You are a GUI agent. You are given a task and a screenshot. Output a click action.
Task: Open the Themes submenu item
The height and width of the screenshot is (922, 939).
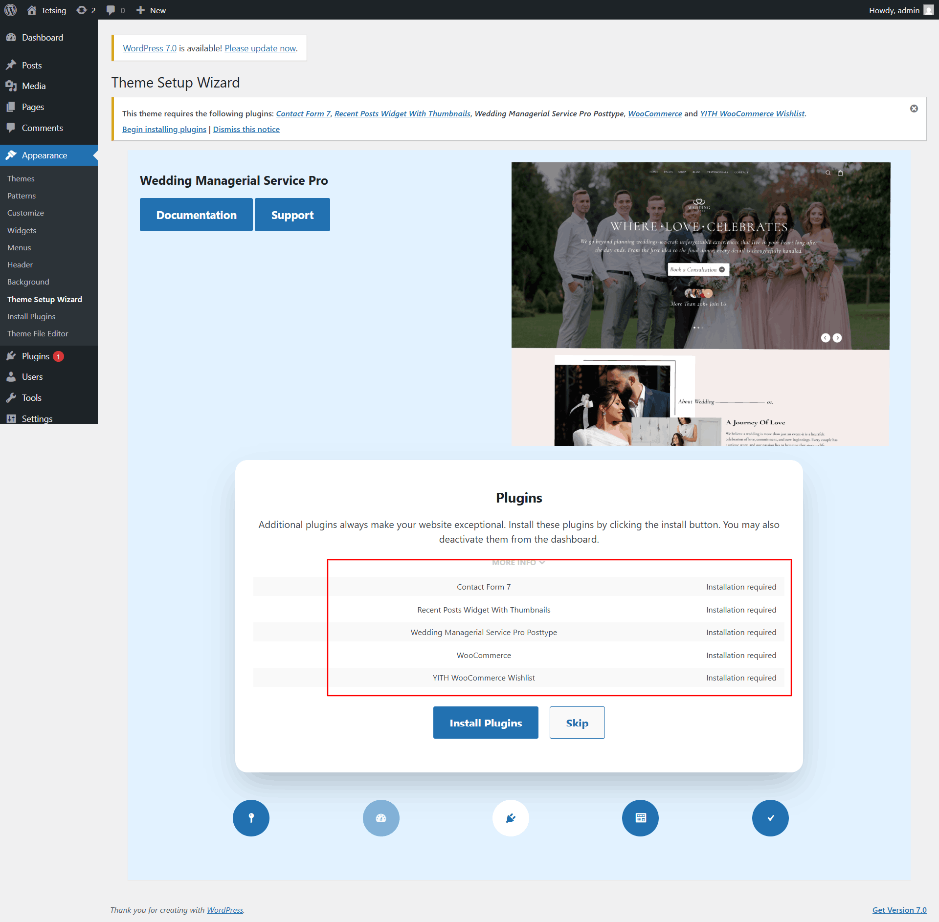(x=21, y=178)
